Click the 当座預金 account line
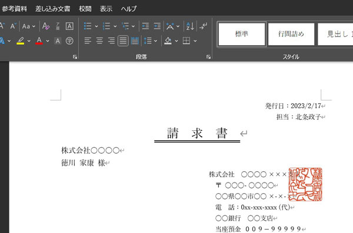Viewport: 353px width, 233px height. (258, 229)
